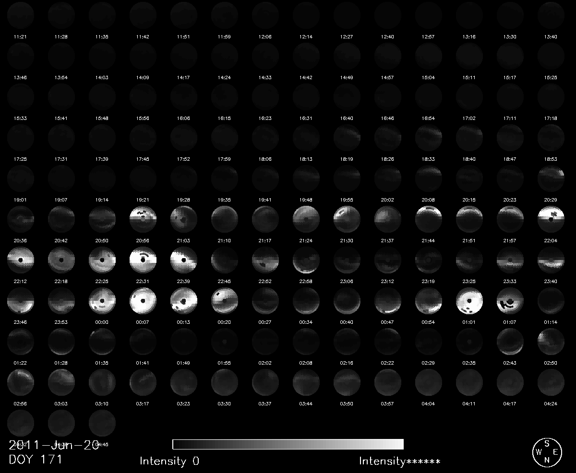Open the all-sky frame labeled 00:13
Screen dimensions: 576x473
pyautogui.click(x=184, y=300)
